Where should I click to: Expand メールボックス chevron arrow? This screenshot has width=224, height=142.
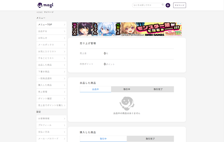click(x=65, y=45)
